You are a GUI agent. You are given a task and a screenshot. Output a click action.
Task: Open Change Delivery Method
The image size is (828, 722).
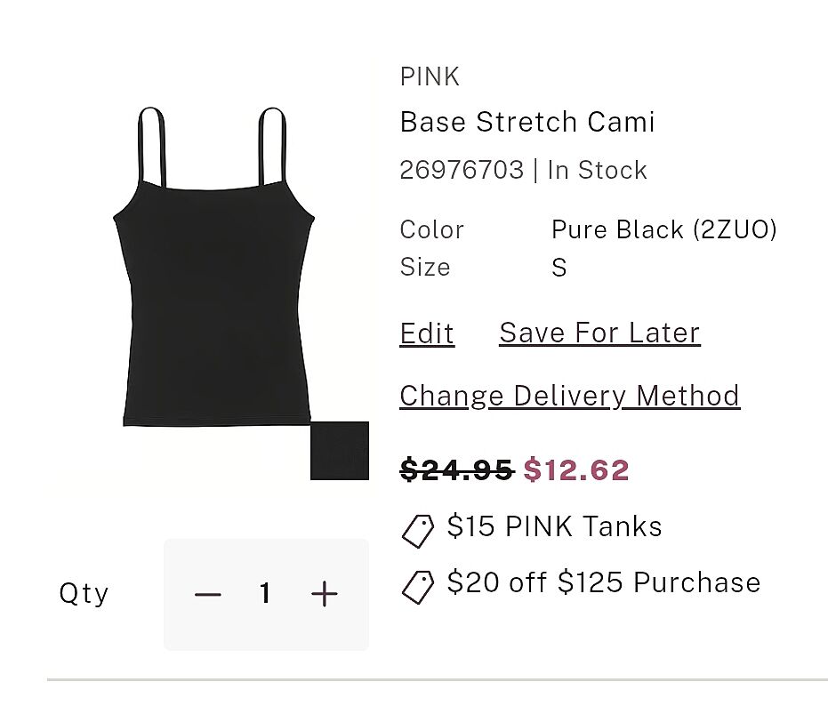pos(569,396)
